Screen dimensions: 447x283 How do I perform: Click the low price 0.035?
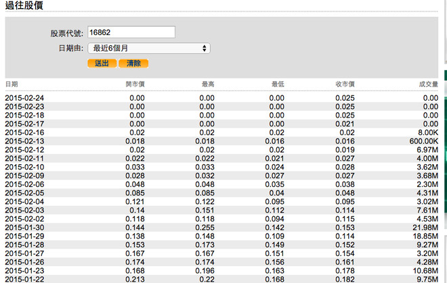[x=274, y=184]
